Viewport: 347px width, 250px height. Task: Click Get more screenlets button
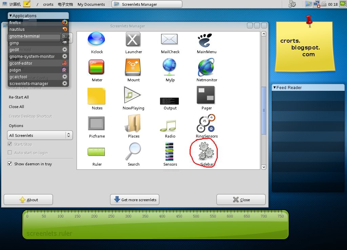click(135, 200)
